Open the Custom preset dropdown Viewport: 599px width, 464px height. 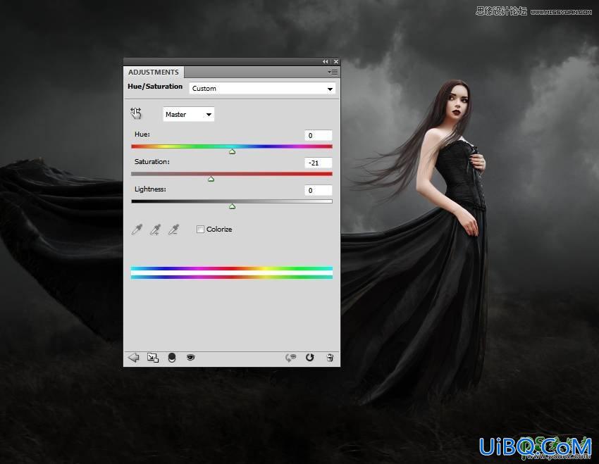[x=262, y=89]
